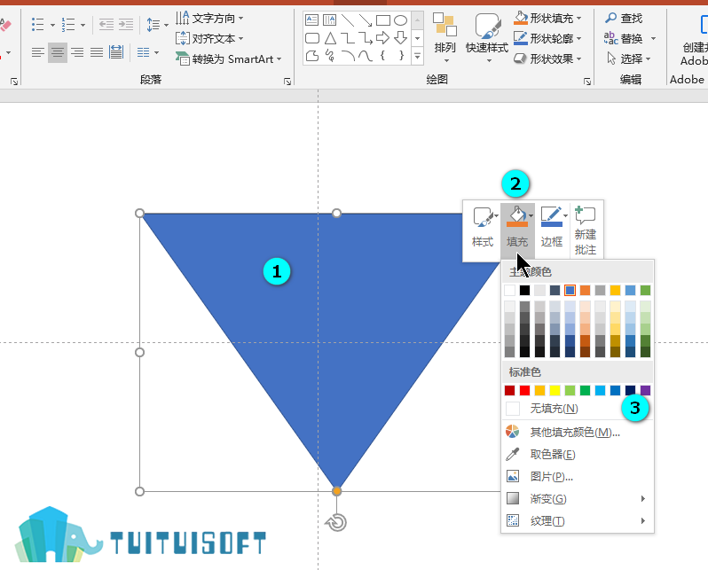Choose 图片 picture fill option
Viewport: 708px width, 570px height.
coord(578,477)
